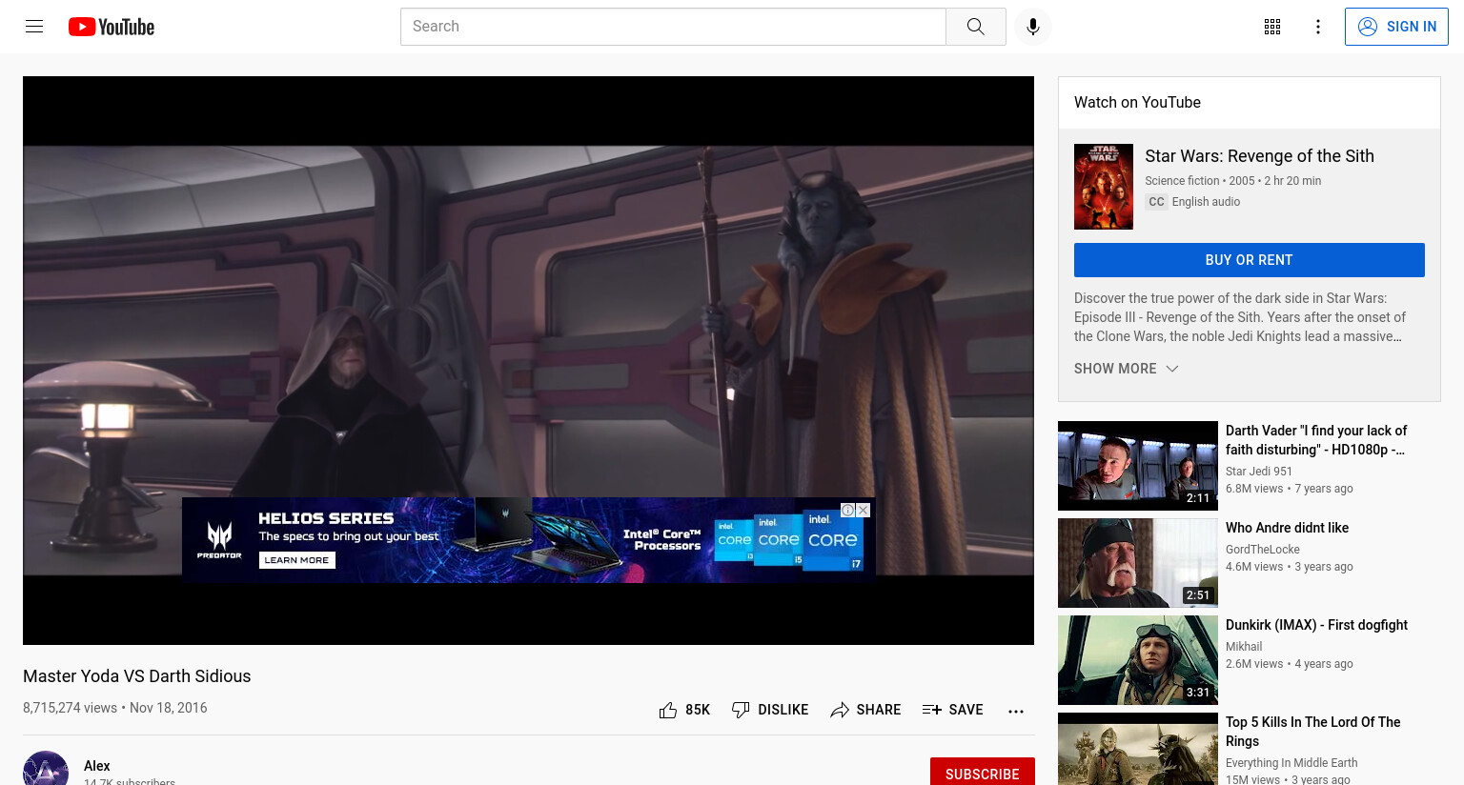This screenshot has height=785, width=1464.
Task: Click the search magnifier button
Action: pos(975,27)
